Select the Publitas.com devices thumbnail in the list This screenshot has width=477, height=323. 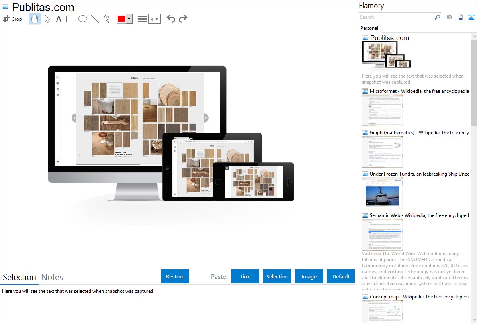(x=387, y=56)
